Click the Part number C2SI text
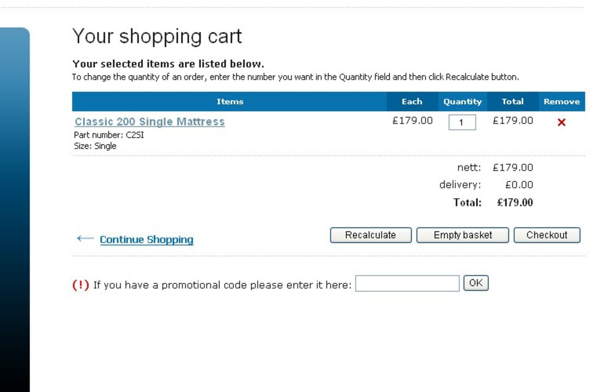This screenshot has width=604, height=392. [109, 135]
